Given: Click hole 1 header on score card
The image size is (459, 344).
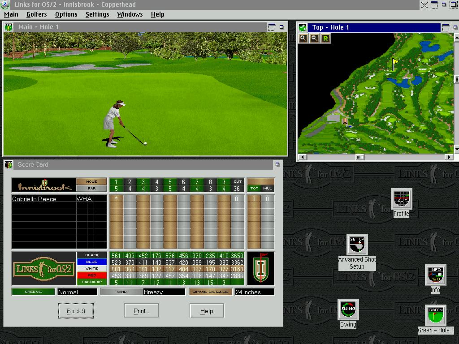Looking at the screenshot, I should (116, 182).
